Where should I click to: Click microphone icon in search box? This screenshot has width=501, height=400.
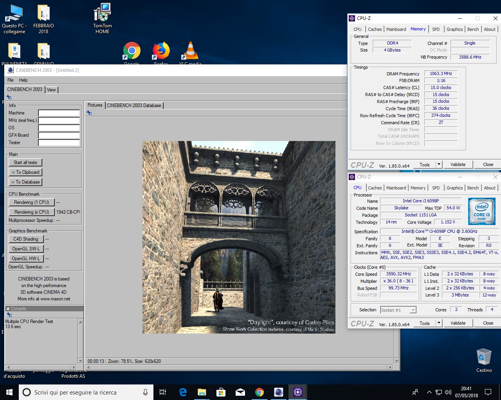(145, 392)
